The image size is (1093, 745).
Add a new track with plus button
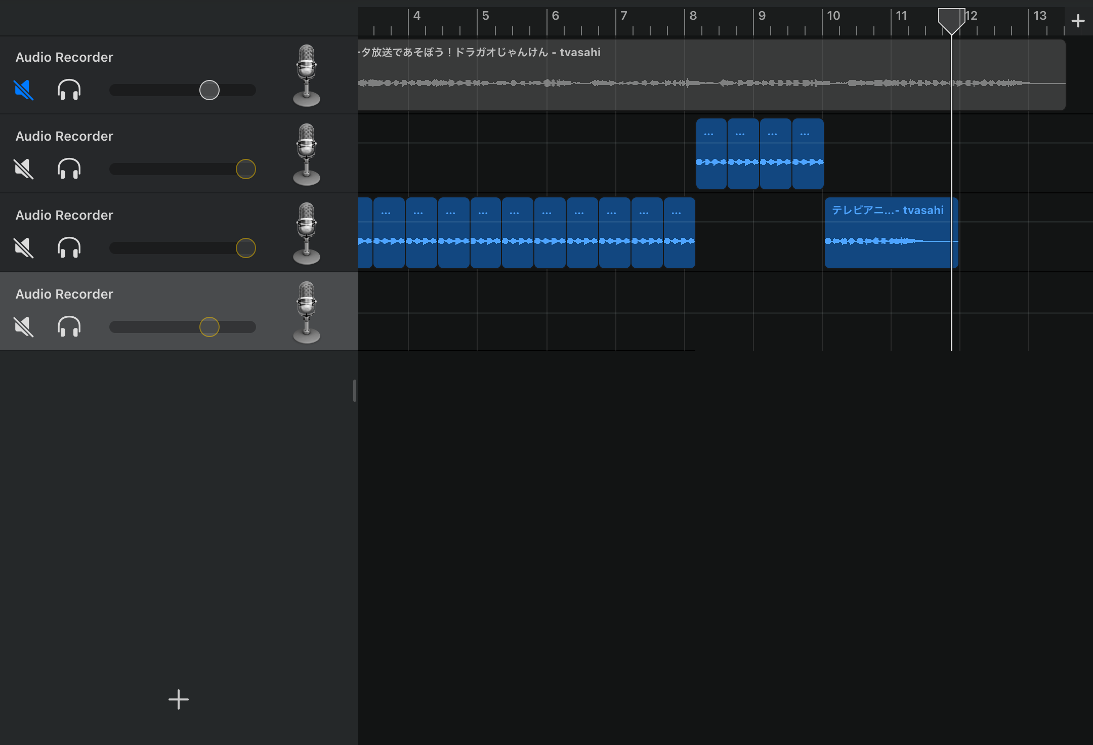(x=178, y=699)
